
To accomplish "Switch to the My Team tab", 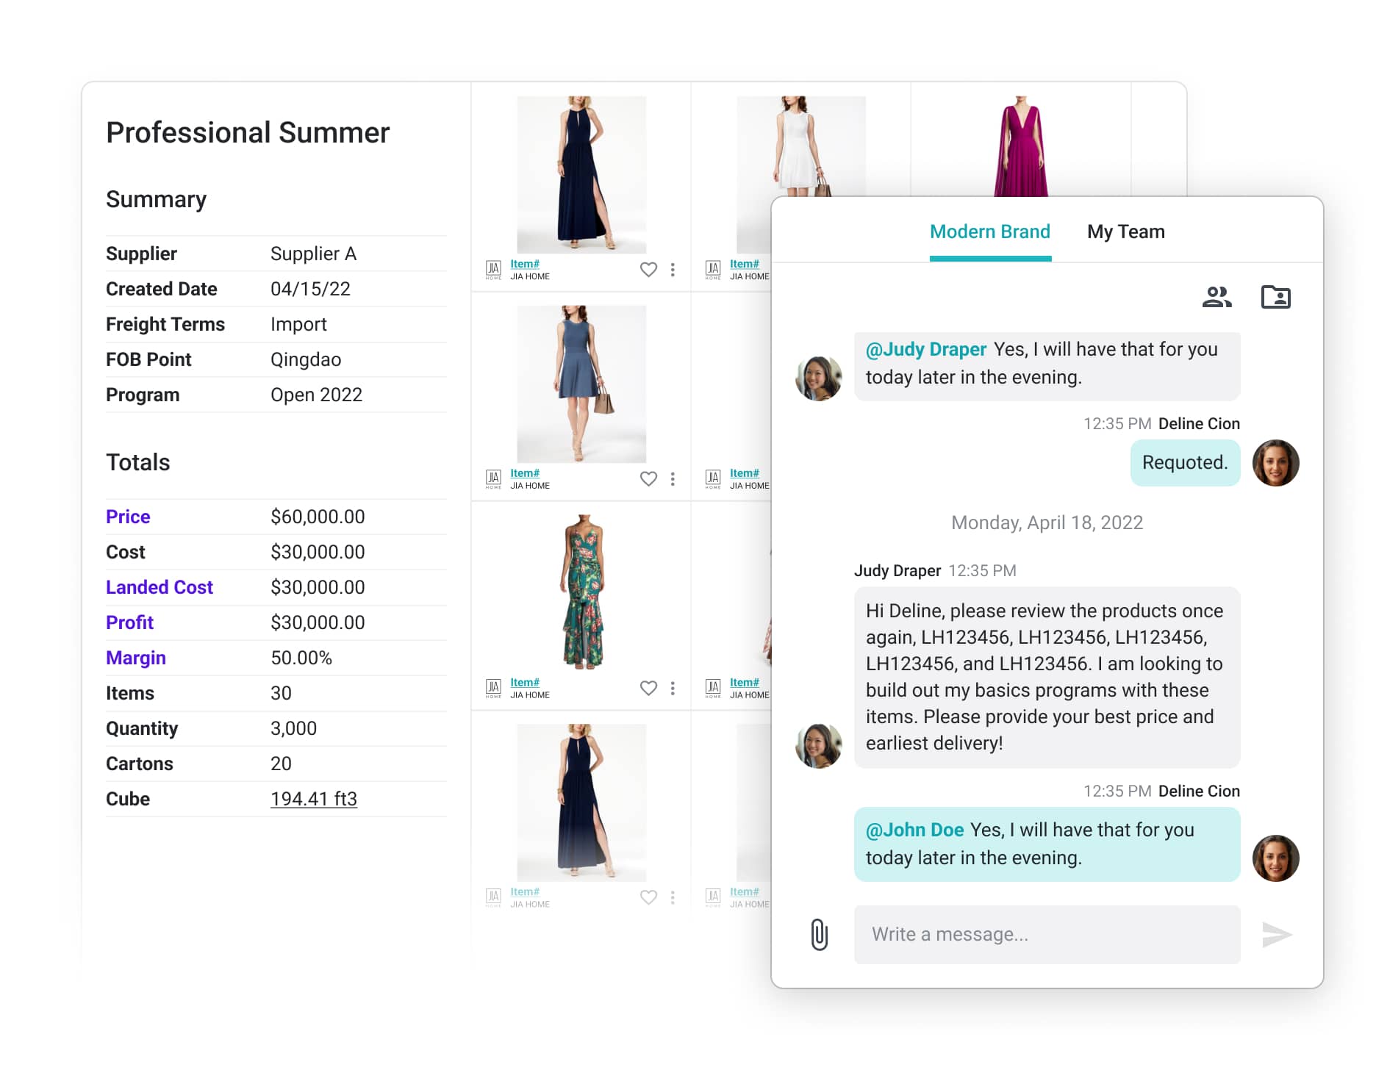I will [1125, 232].
